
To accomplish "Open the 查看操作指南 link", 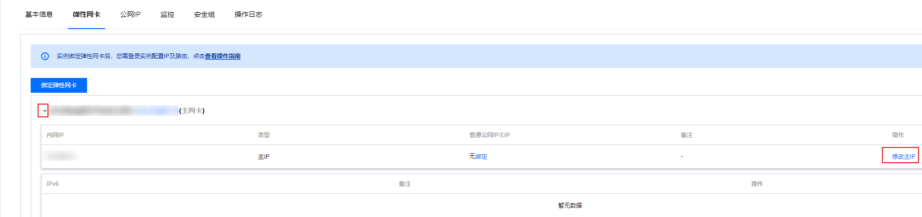I will (223, 56).
